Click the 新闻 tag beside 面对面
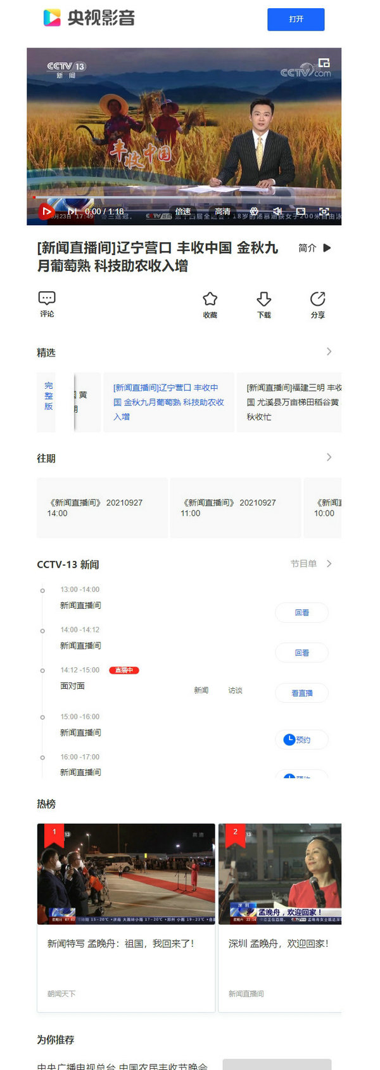The image size is (380, 1070). coord(201,690)
